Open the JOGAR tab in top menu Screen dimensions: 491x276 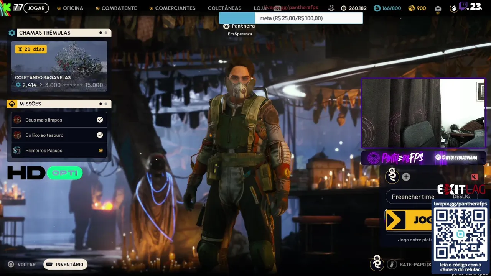pos(36,8)
